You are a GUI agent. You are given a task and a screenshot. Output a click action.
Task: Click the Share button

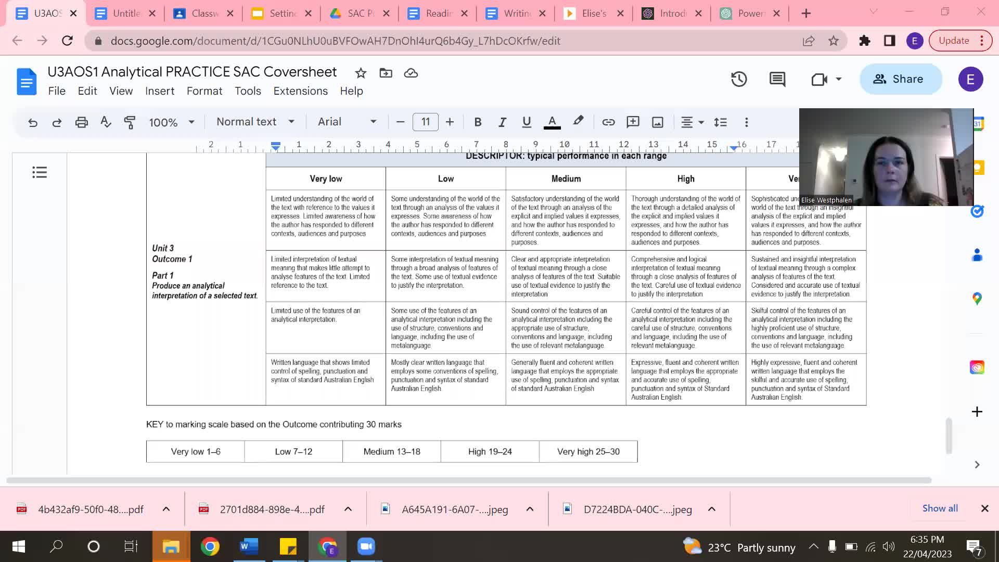click(900, 79)
